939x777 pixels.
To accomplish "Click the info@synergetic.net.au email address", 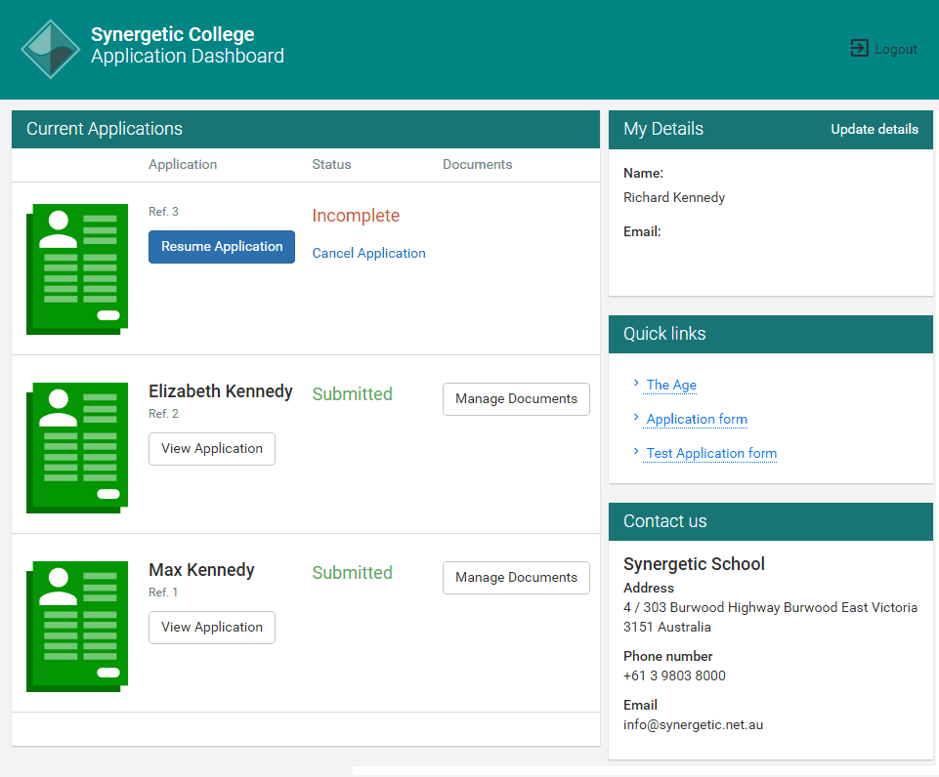I will pos(693,724).
